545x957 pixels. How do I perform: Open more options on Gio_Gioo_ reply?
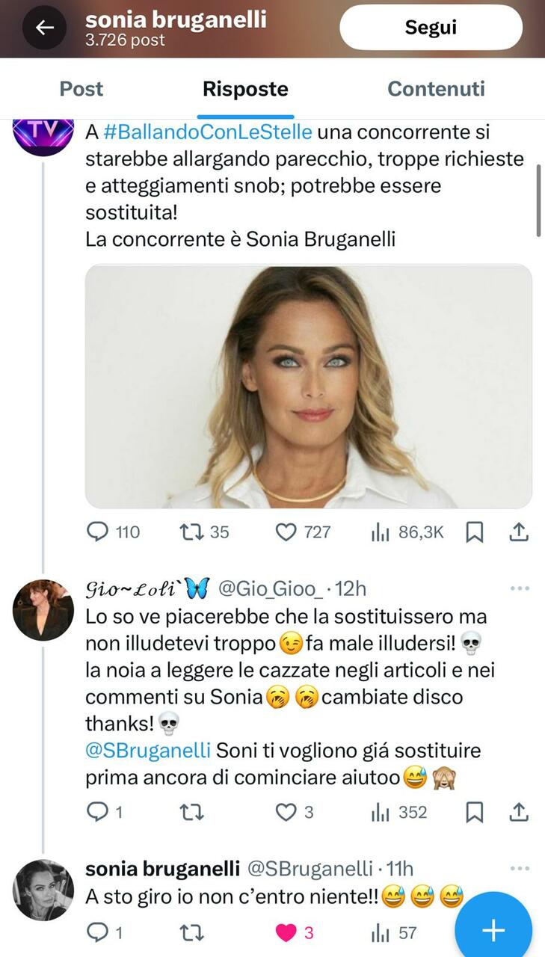pyautogui.click(x=520, y=588)
